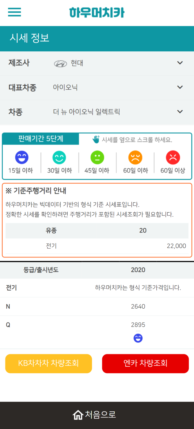Viewport: 194px width, 429px height.
Task: Expand the 대표차종 dropdown
Action: point(180,87)
